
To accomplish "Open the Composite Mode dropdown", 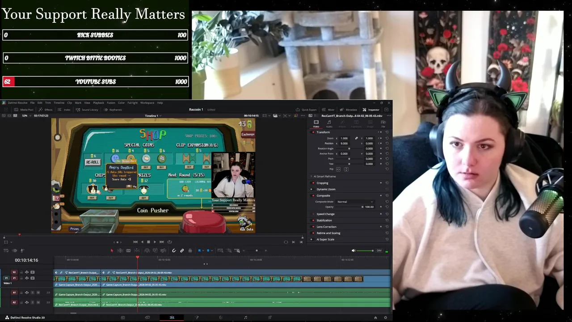I will 355,202.
